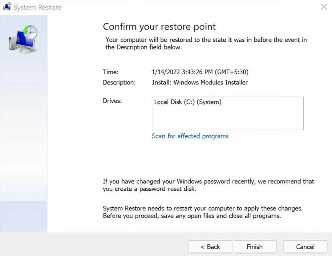
Task: Cancel the restore operation
Action: [305, 247]
